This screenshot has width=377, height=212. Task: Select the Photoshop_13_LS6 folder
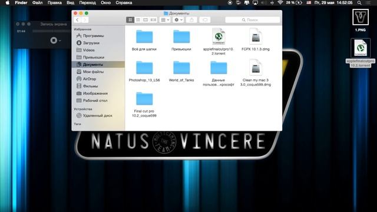click(144, 68)
